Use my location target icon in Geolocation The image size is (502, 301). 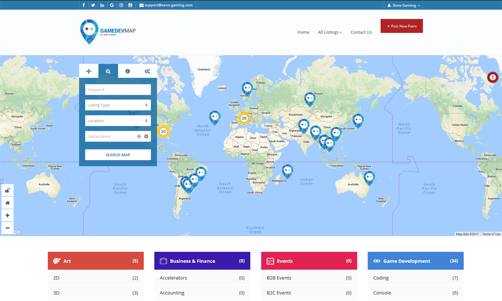click(139, 136)
